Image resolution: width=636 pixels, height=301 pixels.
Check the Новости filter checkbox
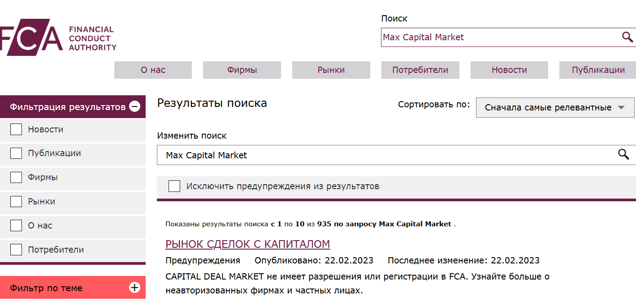pos(16,129)
